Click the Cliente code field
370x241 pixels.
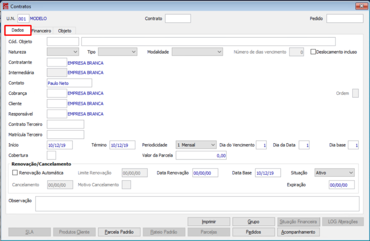[57, 104]
